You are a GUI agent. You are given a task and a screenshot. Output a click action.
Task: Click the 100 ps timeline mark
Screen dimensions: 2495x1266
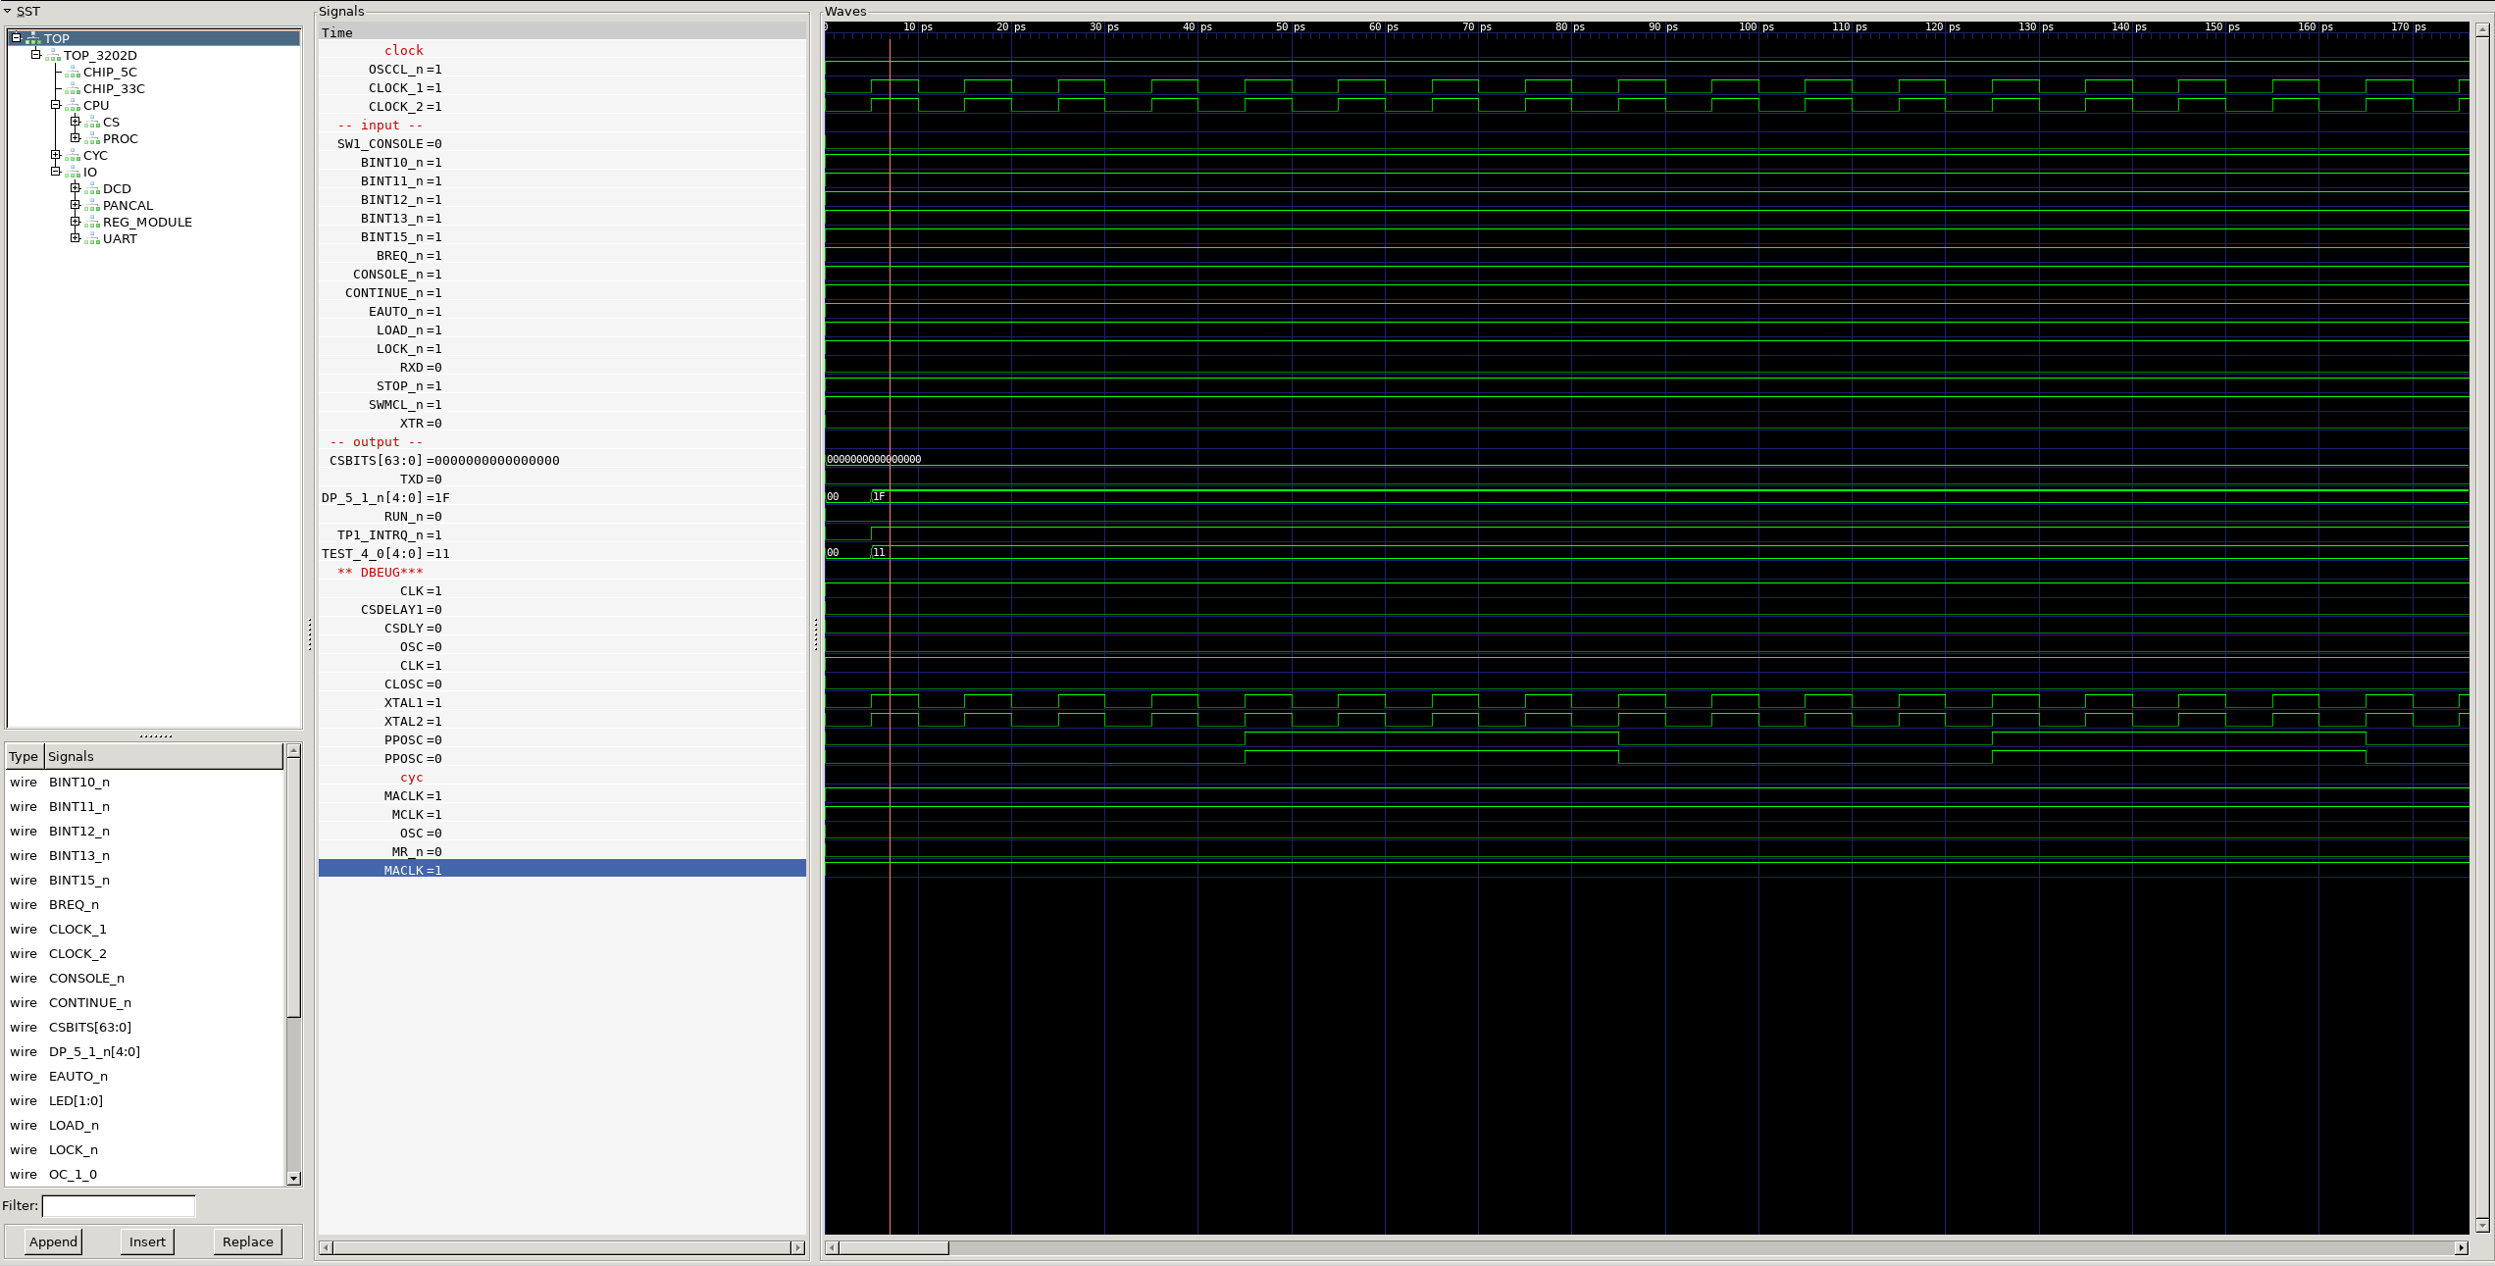[x=1757, y=27]
